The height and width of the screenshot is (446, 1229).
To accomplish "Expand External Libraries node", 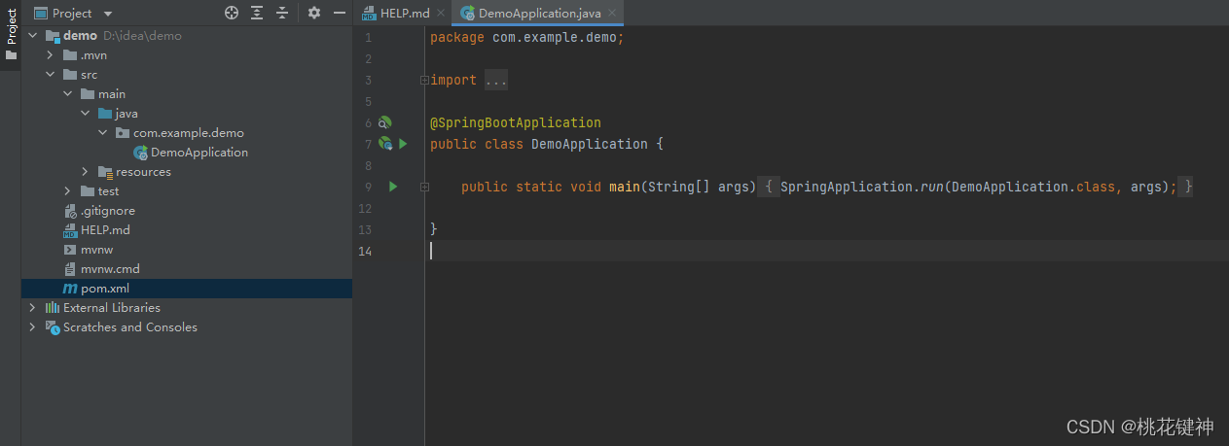I will 32,308.
